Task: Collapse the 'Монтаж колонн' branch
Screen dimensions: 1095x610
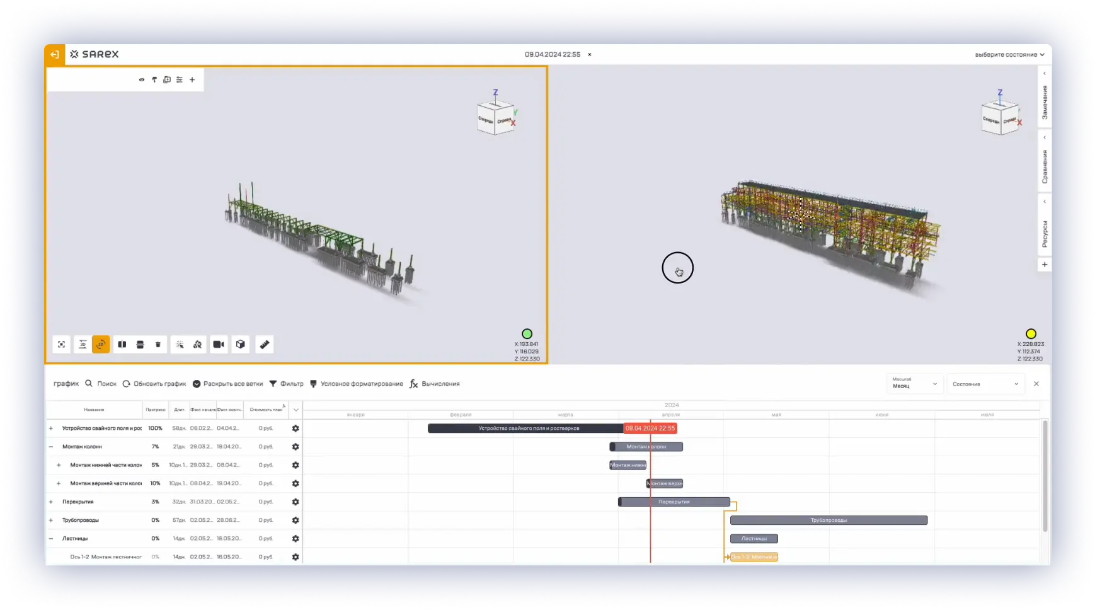Action: [x=51, y=447]
